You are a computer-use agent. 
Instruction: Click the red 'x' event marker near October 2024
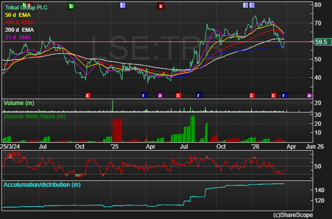88,95
